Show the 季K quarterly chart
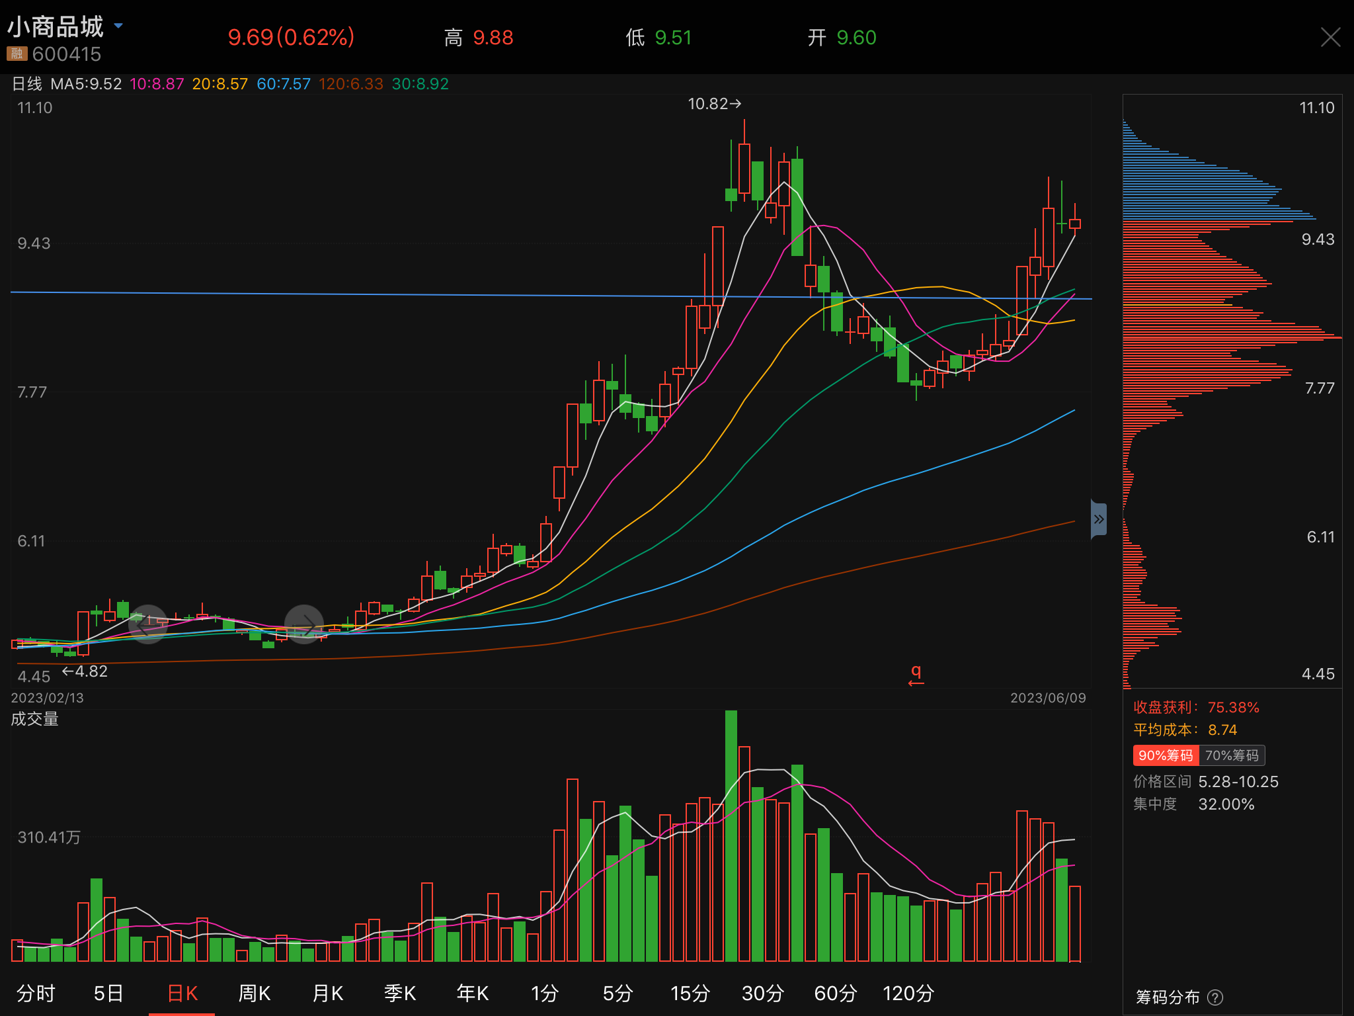This screenshot has height=1016, width=1354. click(400, 993)
